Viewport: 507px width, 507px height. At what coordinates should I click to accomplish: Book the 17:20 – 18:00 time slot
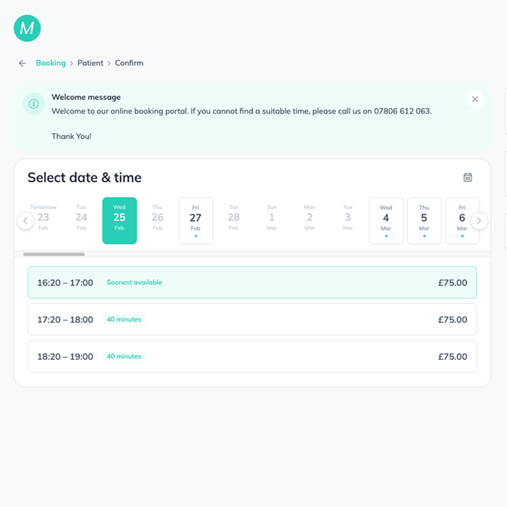click(252, 319)
